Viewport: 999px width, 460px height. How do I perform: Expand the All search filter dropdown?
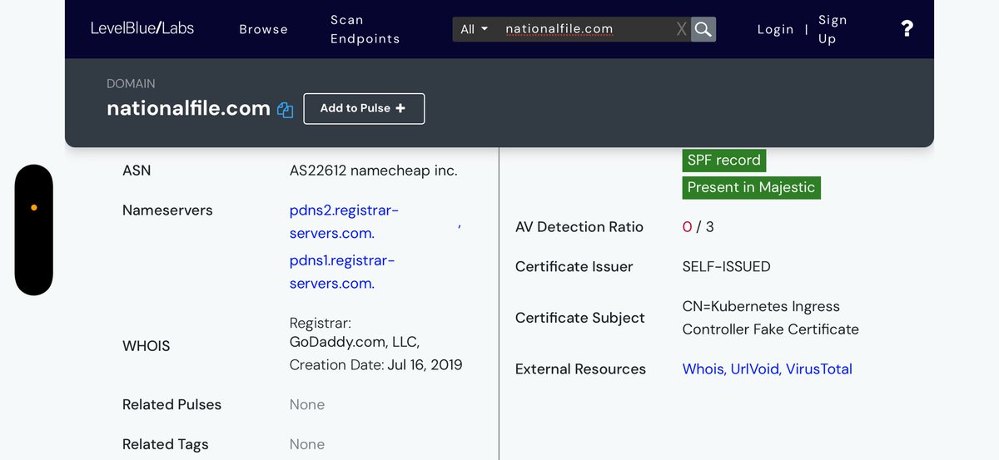point(474,29)
